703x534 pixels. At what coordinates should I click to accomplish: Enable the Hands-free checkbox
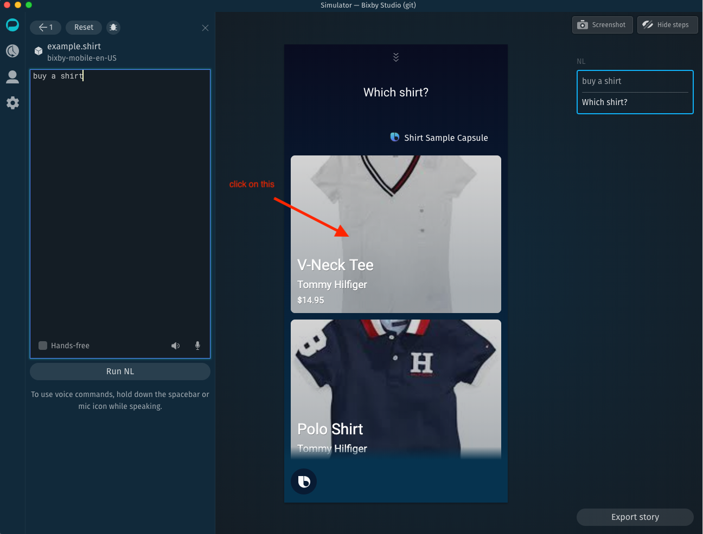click(43, 346)
